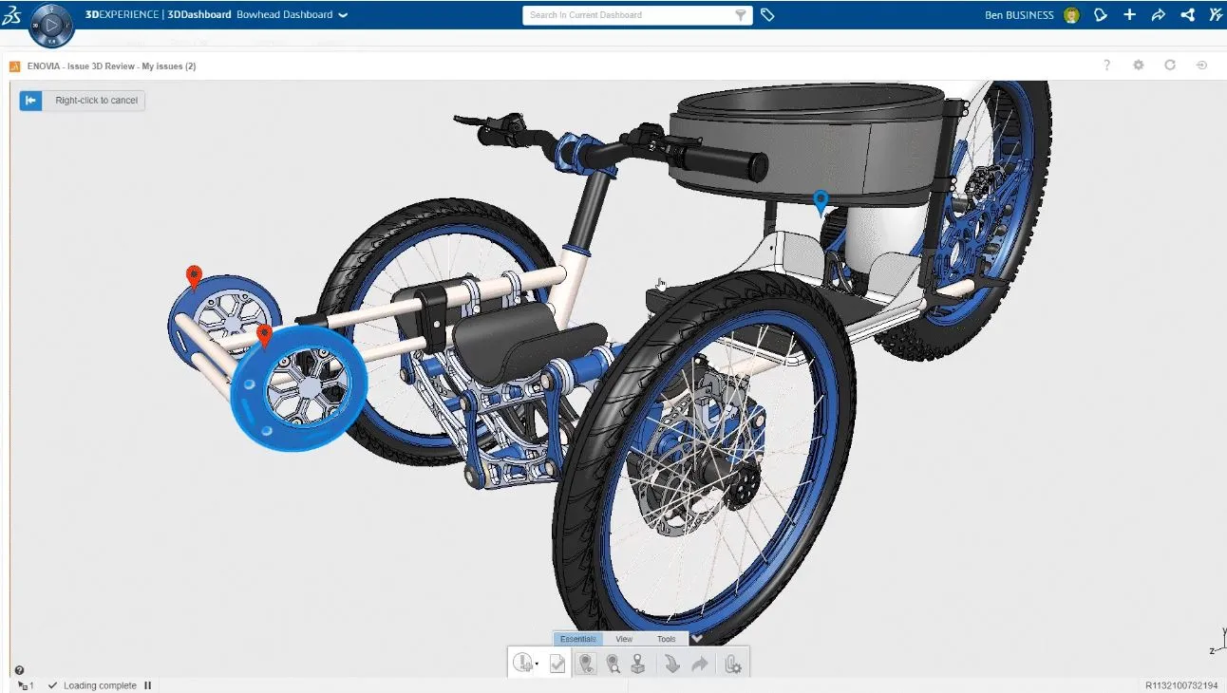1227x693 pixels.
Task: Click the 3DEXPERIENCE compass play button
Action: (51, 24)
